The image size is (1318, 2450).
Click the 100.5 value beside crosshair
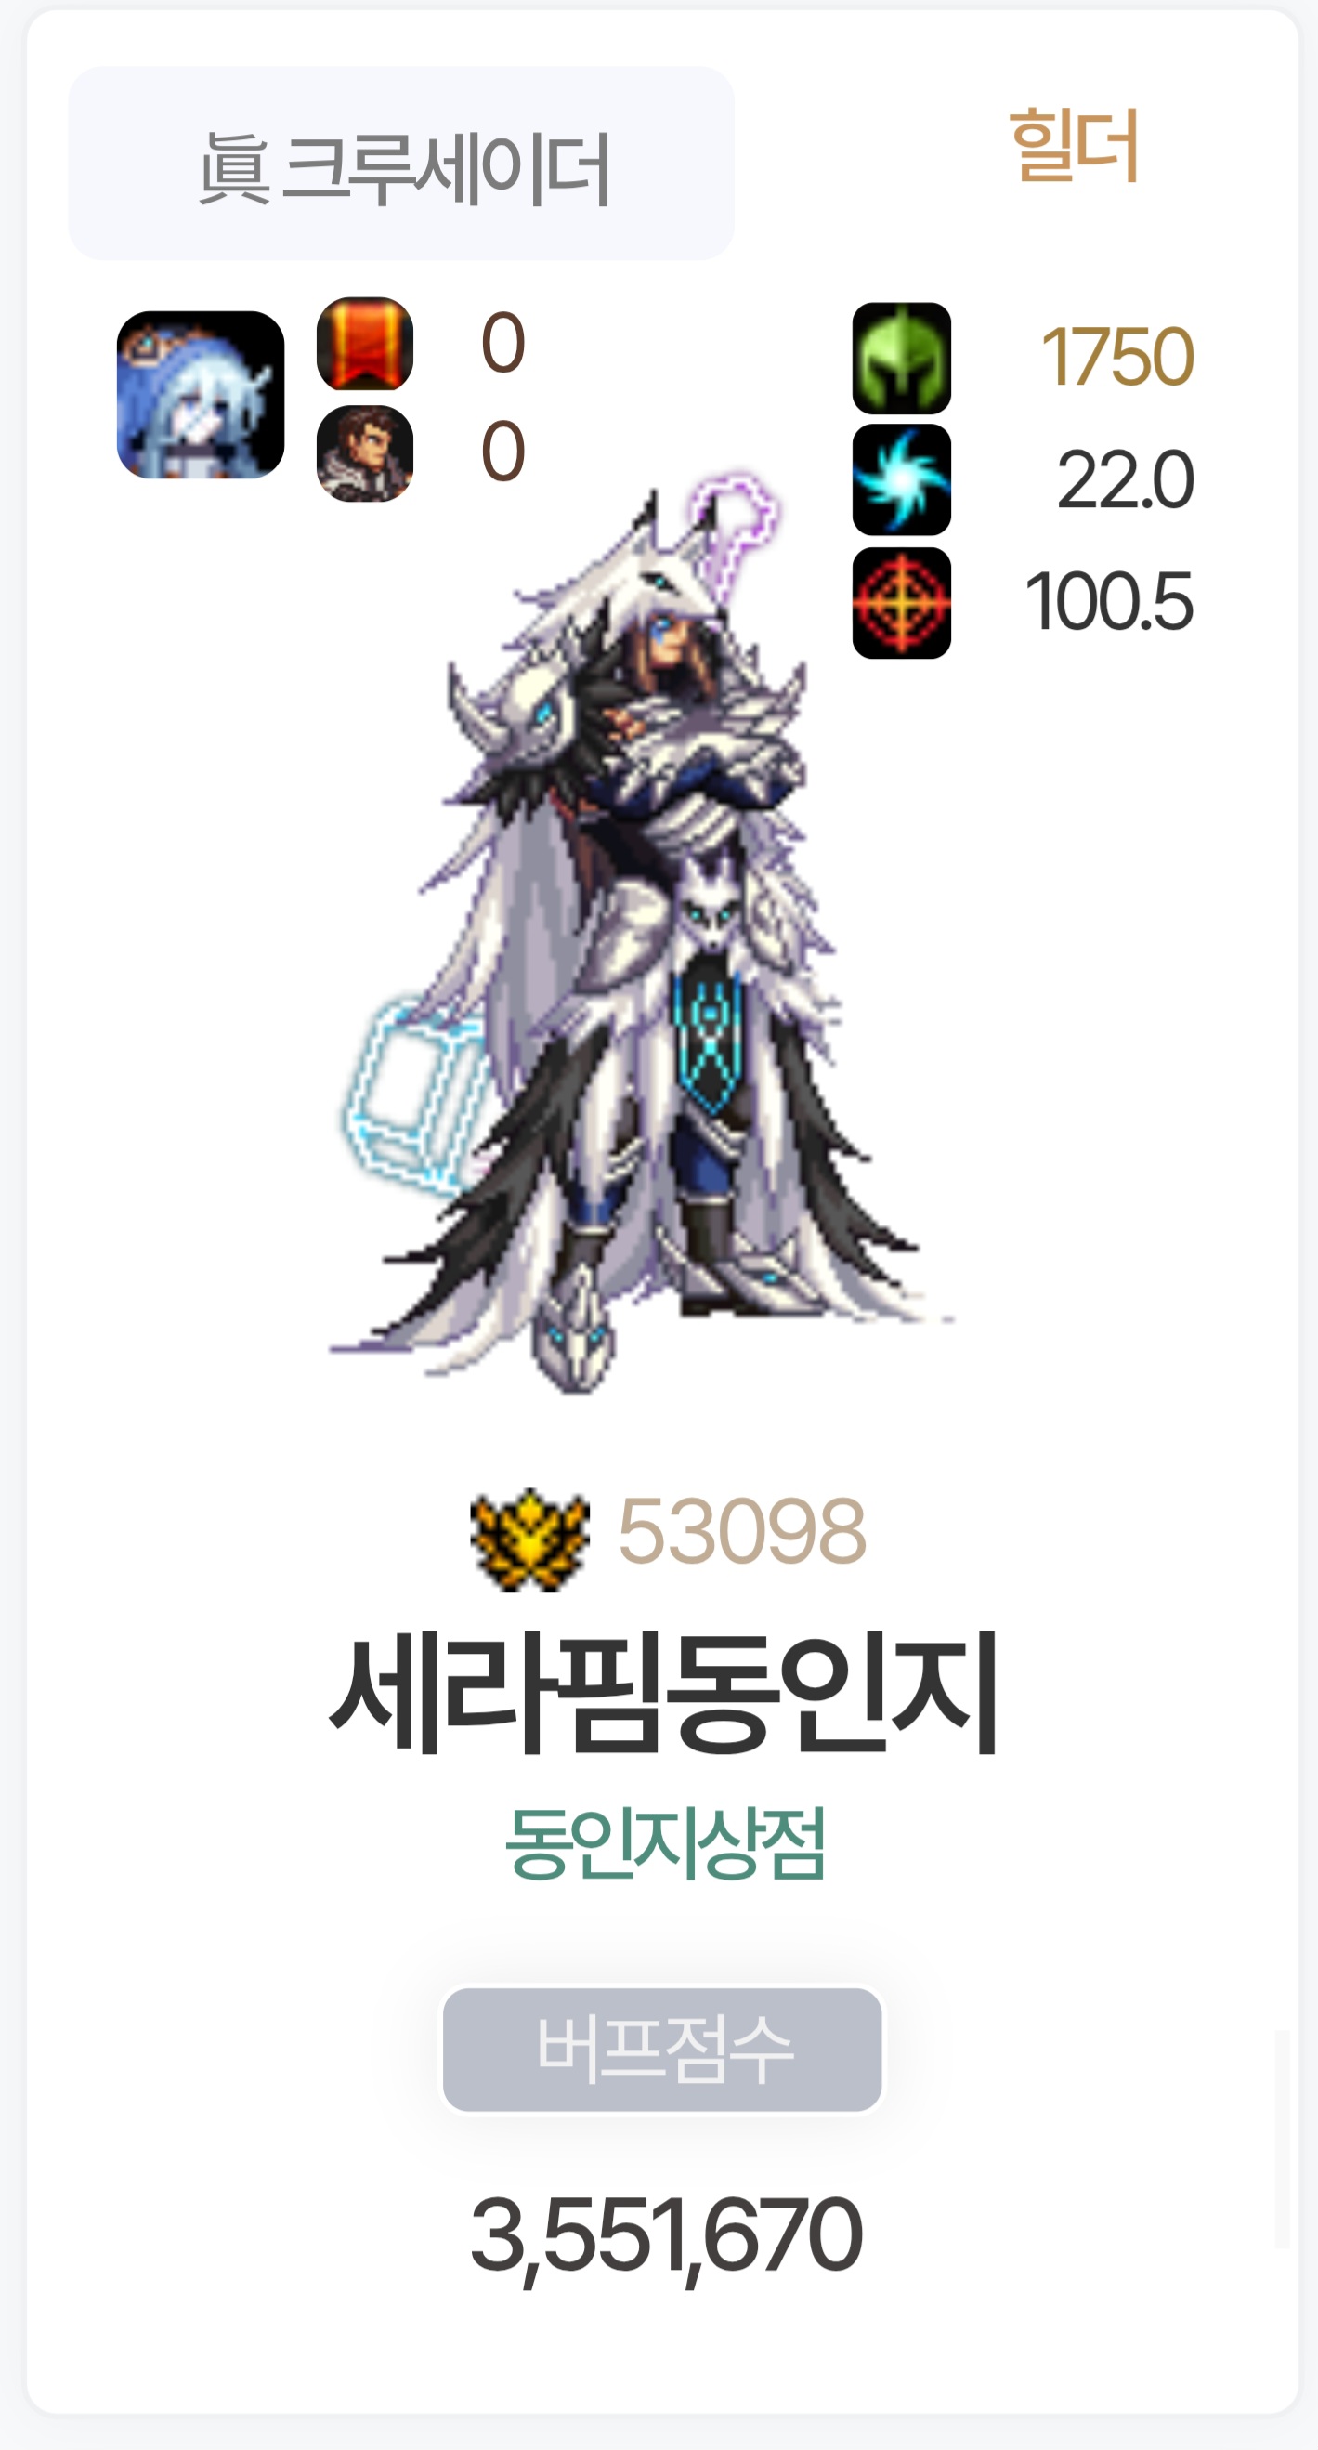point(1109,601)
